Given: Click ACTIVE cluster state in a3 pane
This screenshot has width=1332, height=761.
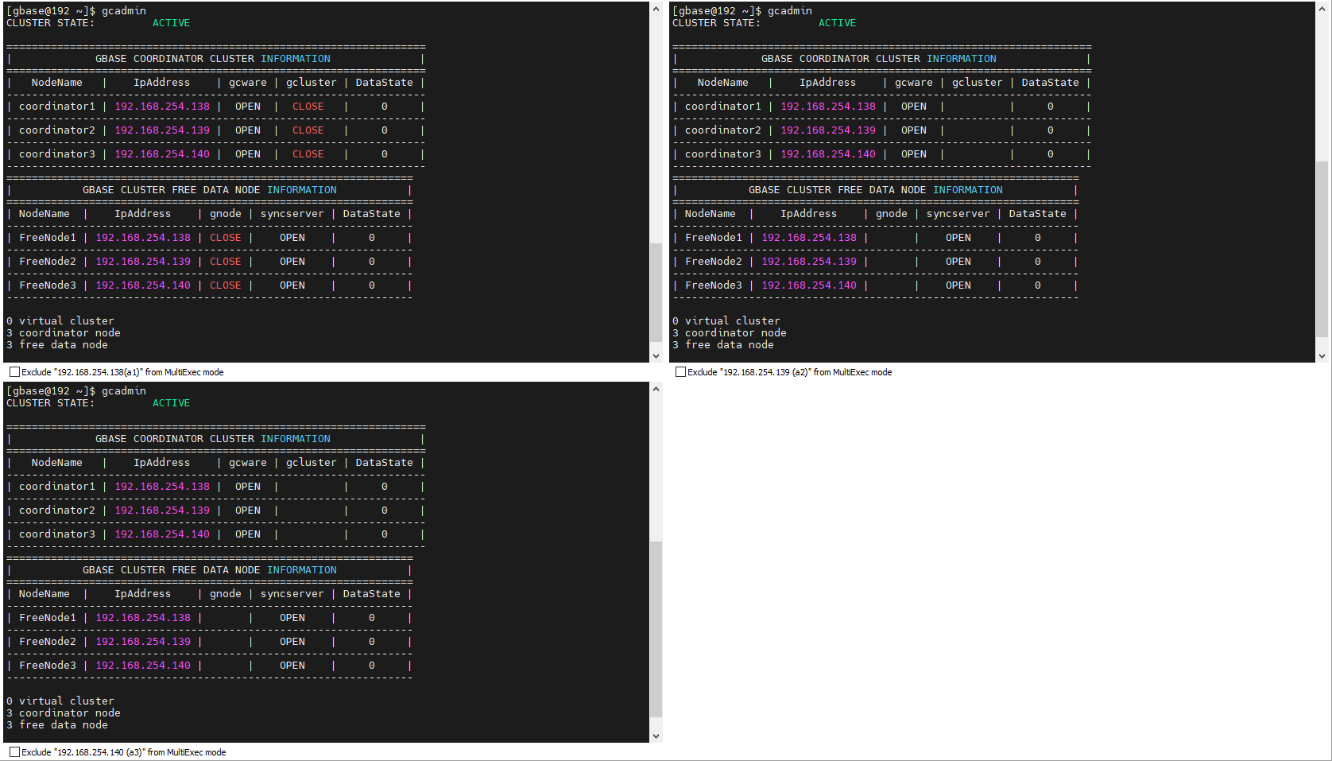Looking at the screenshot, I should (172, 403).
